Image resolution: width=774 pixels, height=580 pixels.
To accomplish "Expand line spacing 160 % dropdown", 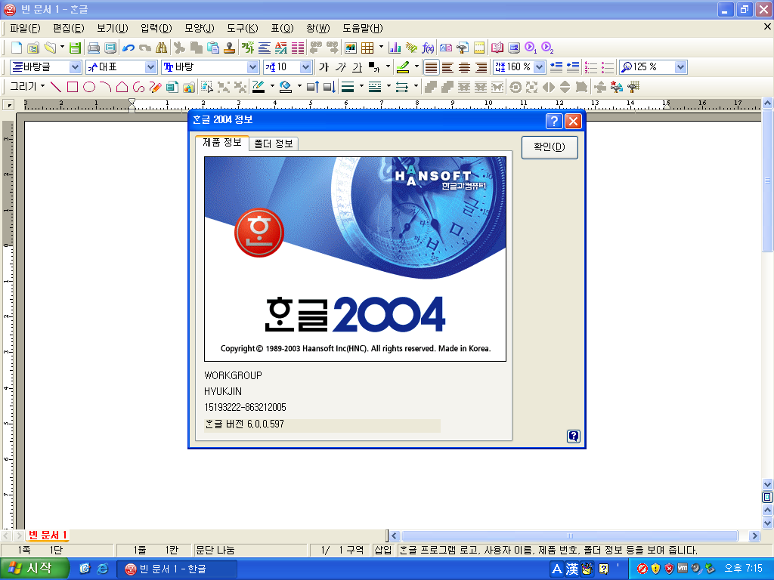I will click(540, 67).
